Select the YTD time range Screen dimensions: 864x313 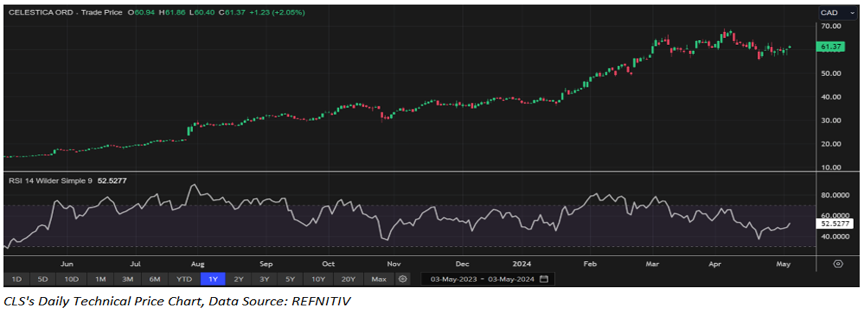point(184,279)
